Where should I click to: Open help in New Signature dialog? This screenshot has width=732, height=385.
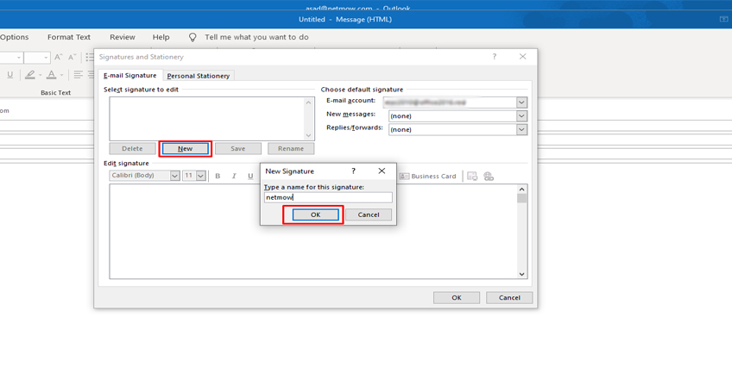pos(353,171)
